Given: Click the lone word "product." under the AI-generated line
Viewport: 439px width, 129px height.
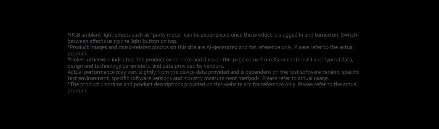Looking at the screenshot, I should point(78,54).
